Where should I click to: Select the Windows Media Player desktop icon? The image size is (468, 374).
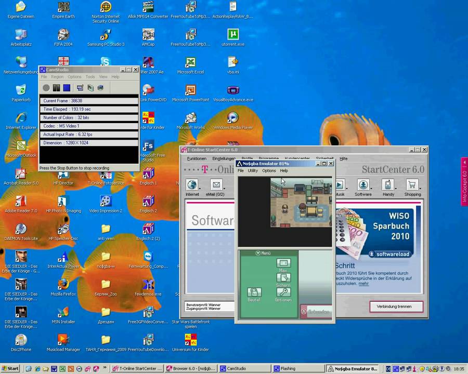[x=233, y=121]
